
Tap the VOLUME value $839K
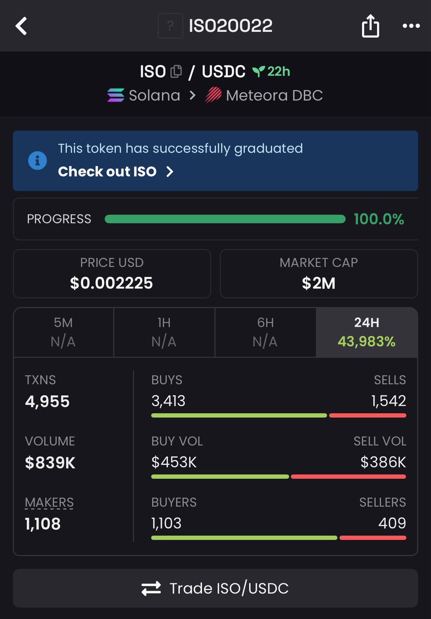[x=50, y=463]
